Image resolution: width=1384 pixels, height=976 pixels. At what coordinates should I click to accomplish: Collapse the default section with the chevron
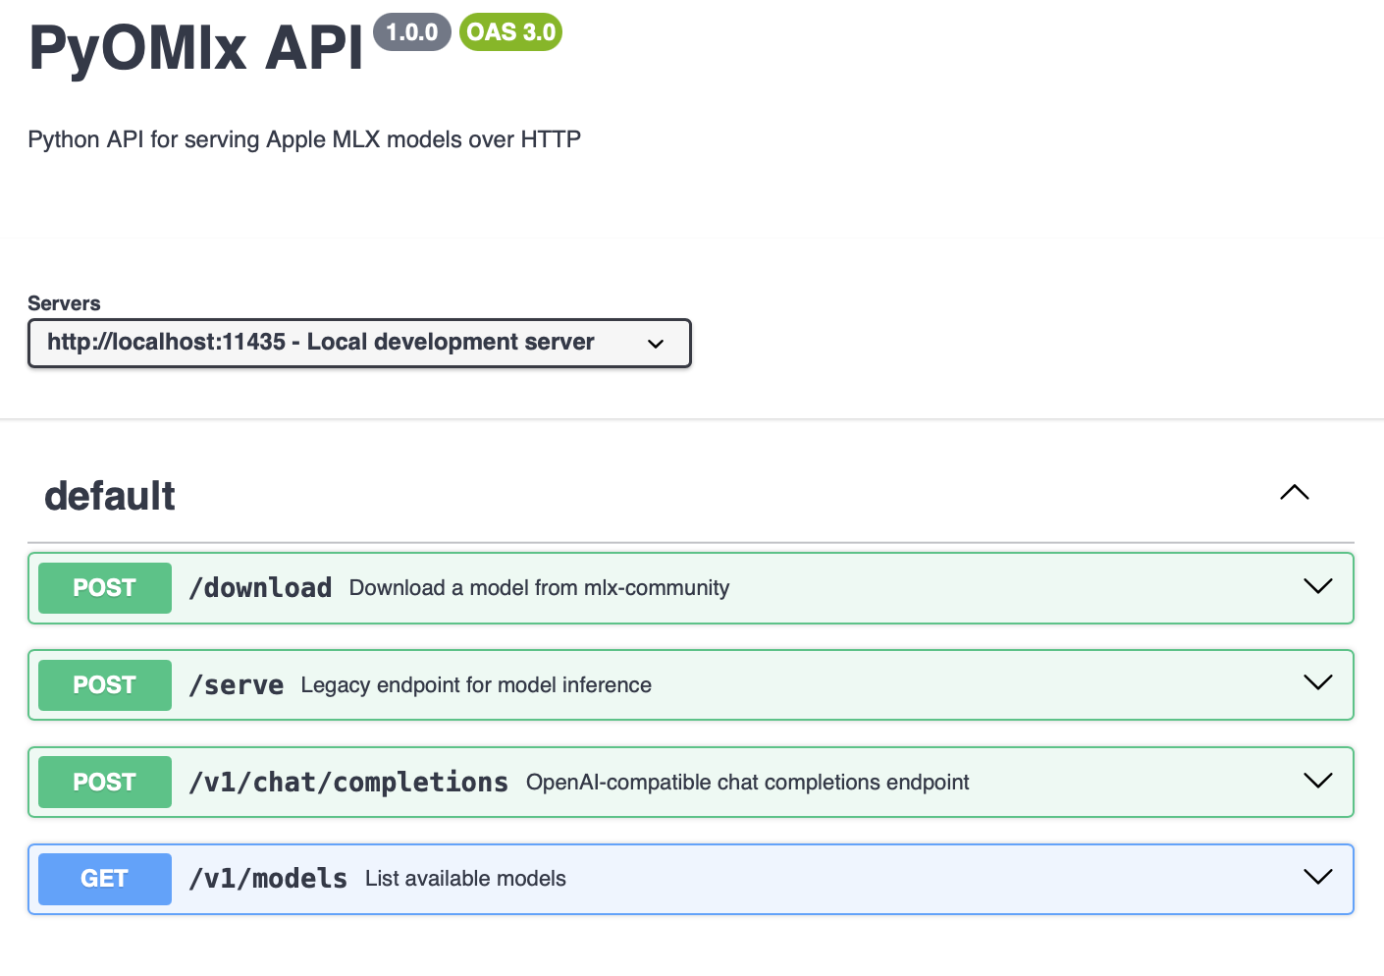pyautogui.click(x=1295, y=492)
